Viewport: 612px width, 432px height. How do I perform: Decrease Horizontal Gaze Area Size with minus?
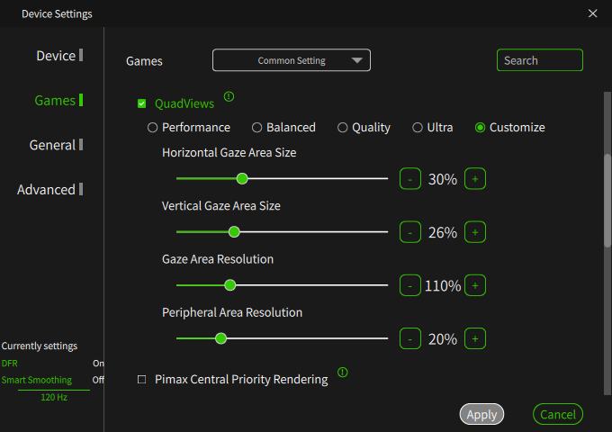point(409,179)
